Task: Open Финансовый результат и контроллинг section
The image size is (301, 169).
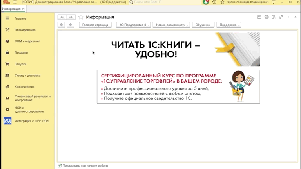Action: pyautogui.click(x=33, y=98)
